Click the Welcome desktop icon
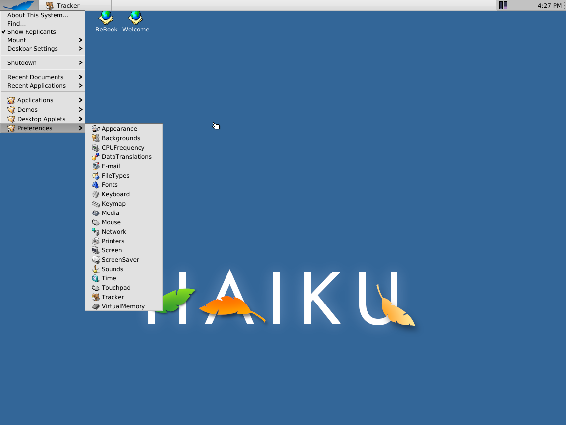566x425 pixels. pos(136,17)
